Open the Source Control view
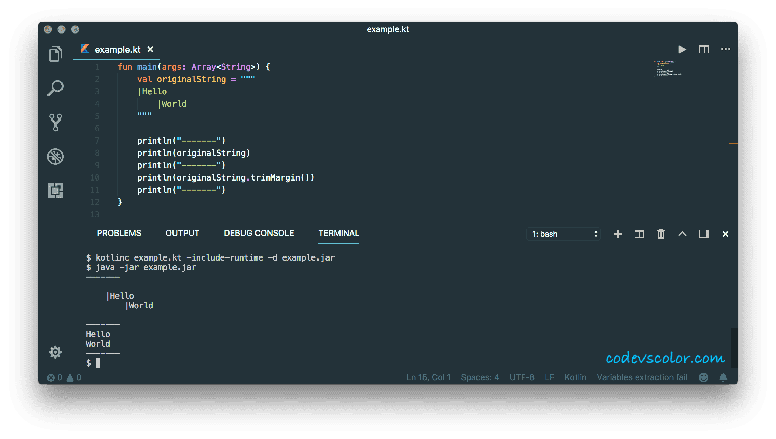 55,122
